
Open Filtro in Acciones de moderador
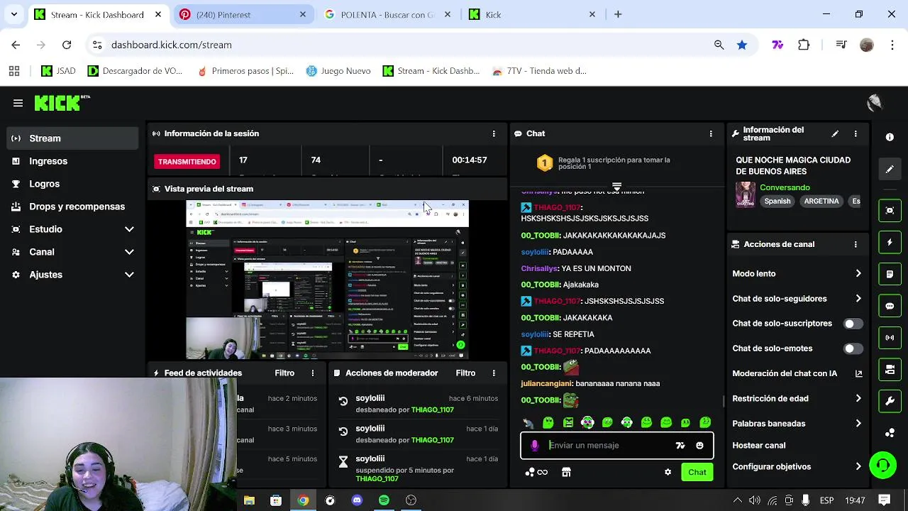465,373
